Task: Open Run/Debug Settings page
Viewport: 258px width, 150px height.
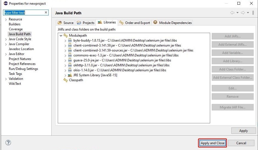Action: click(23, 69)
